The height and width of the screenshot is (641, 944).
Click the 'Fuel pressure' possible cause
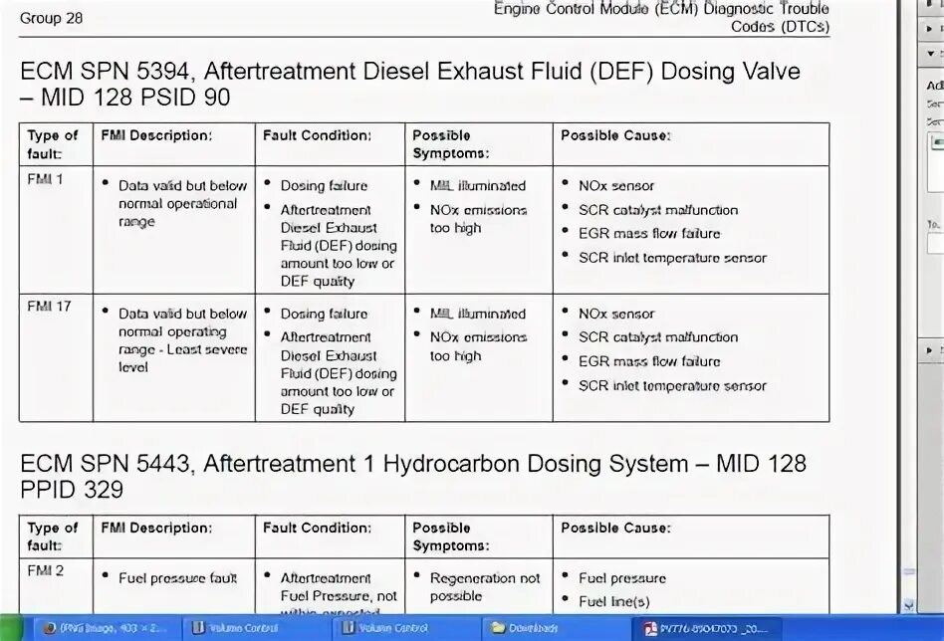click(x=622, y=578)
